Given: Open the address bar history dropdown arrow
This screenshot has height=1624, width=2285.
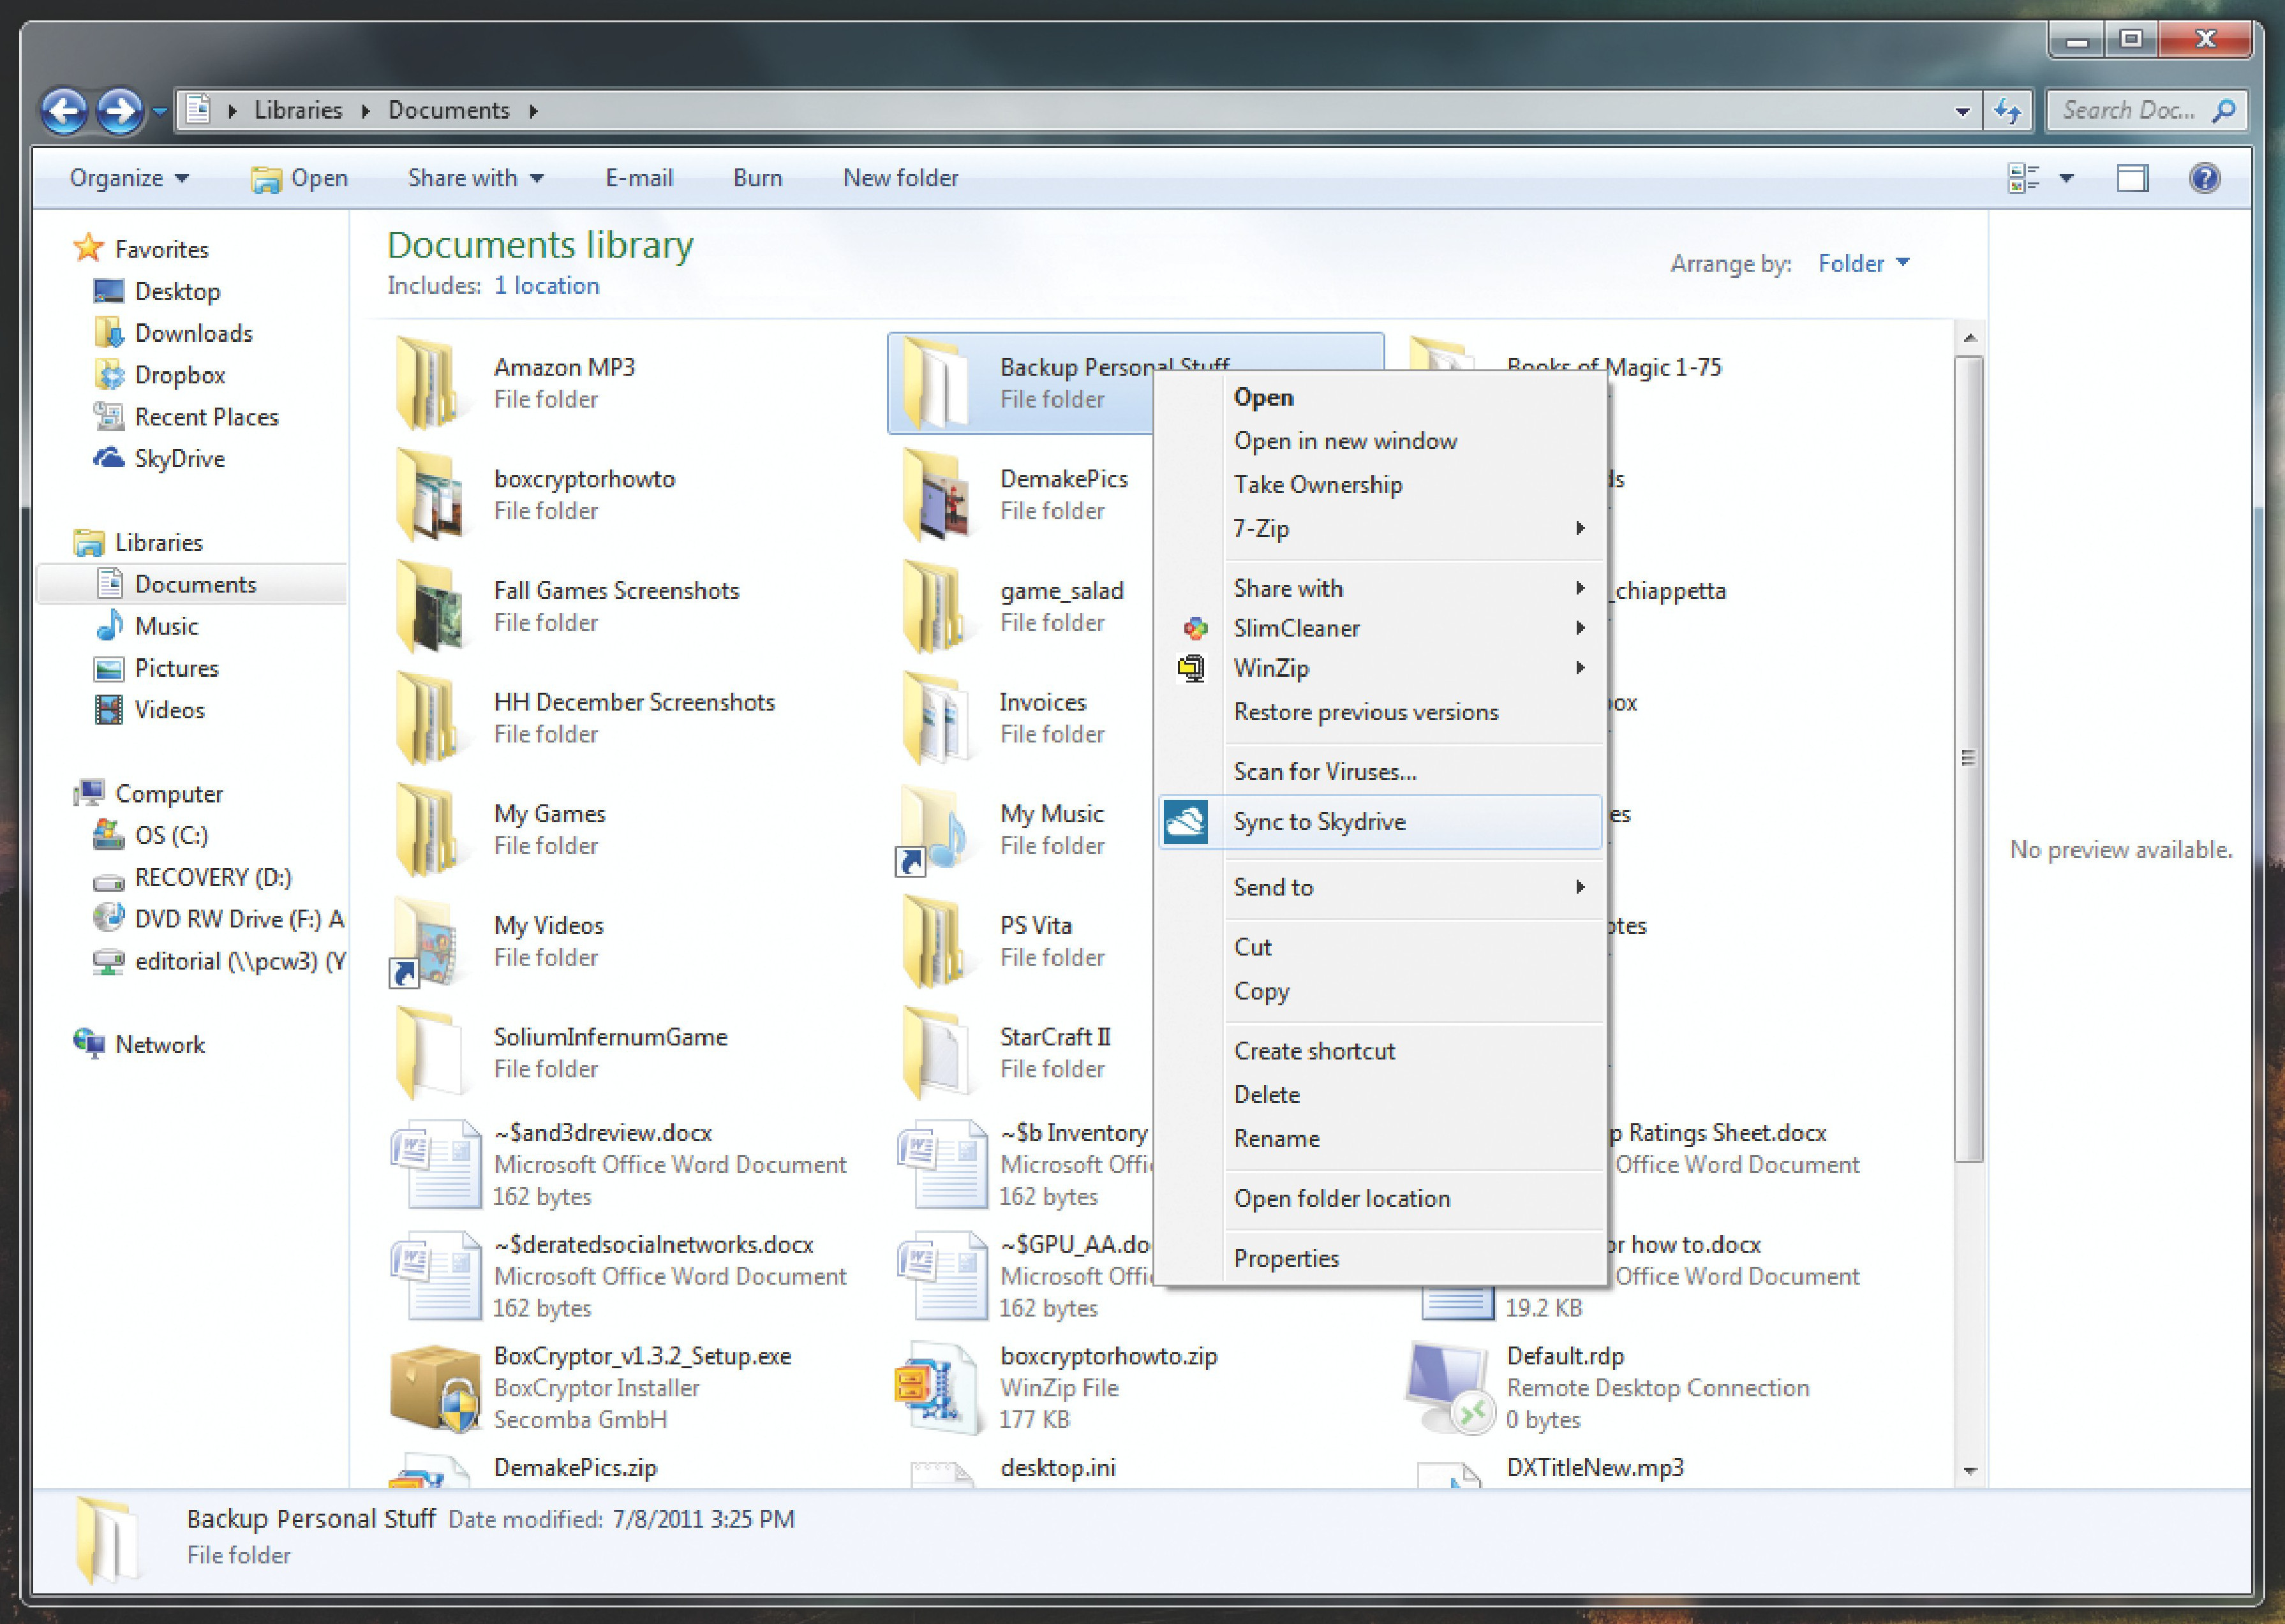Looking at the screenshot, I should (x=1962, y=111).
